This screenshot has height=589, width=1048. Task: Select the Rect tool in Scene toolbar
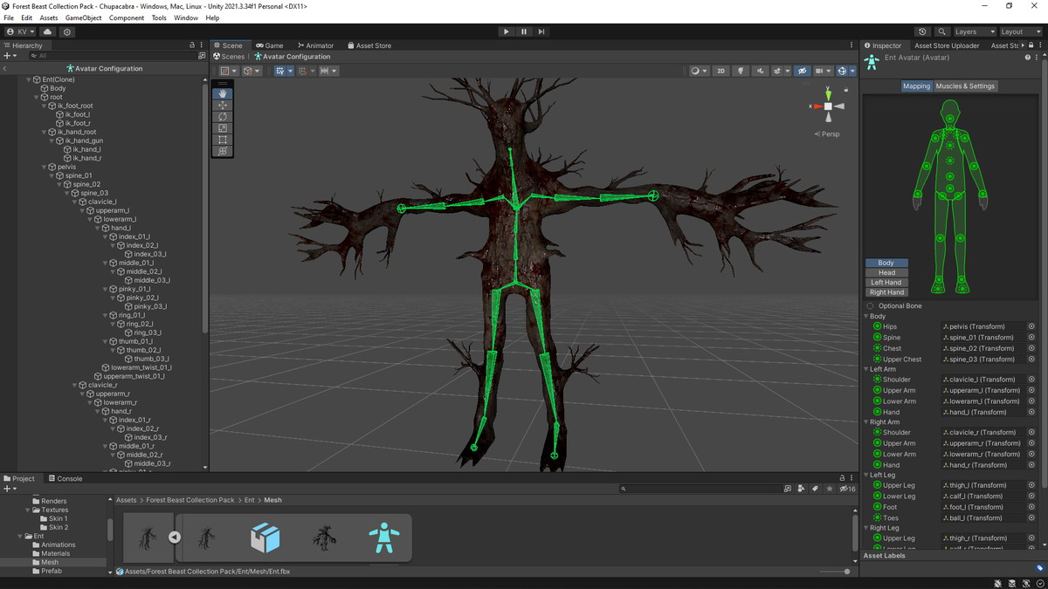tap(223, 140)
